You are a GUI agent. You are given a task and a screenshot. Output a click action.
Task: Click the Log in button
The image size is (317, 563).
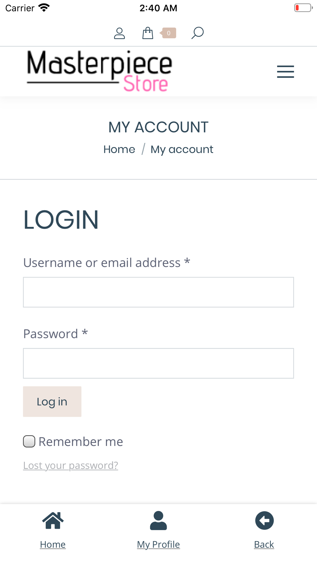click(52, 402)
